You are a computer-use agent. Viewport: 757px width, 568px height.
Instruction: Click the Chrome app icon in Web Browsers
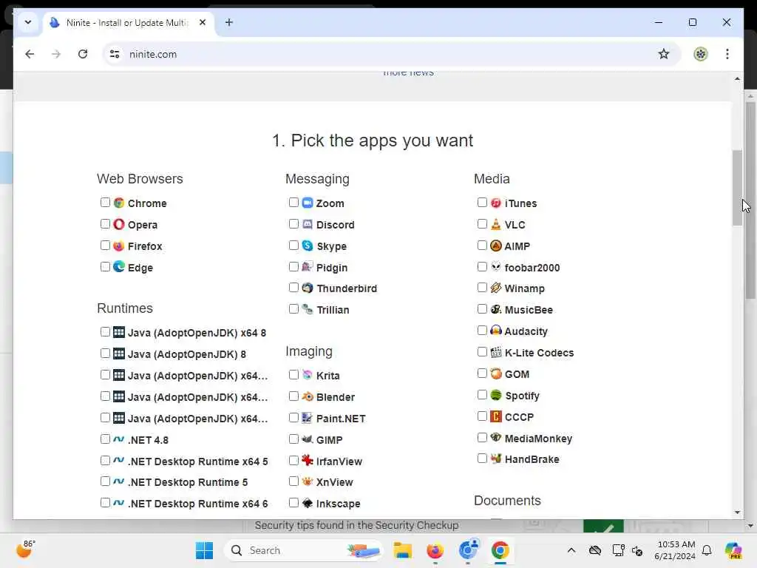[x=119, y=203]
